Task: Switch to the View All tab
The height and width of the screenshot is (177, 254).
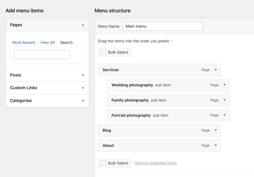Action: (x=47, y=43)
